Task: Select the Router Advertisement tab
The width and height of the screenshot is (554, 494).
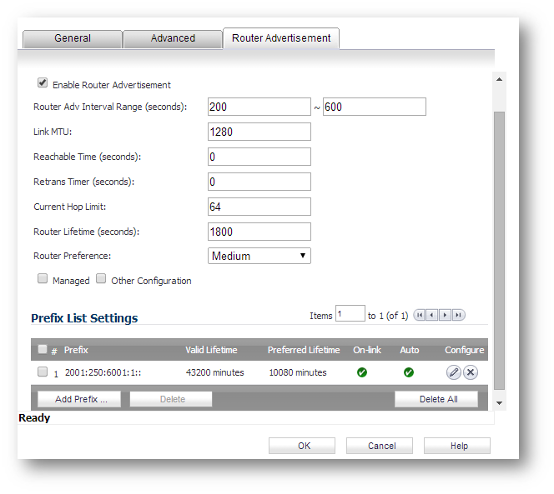Action: [x=281, y=38]
